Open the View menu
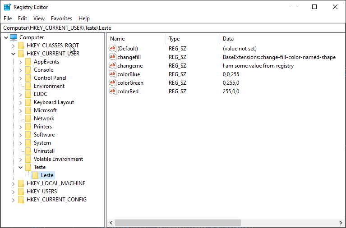 click(x=39, y=18)
